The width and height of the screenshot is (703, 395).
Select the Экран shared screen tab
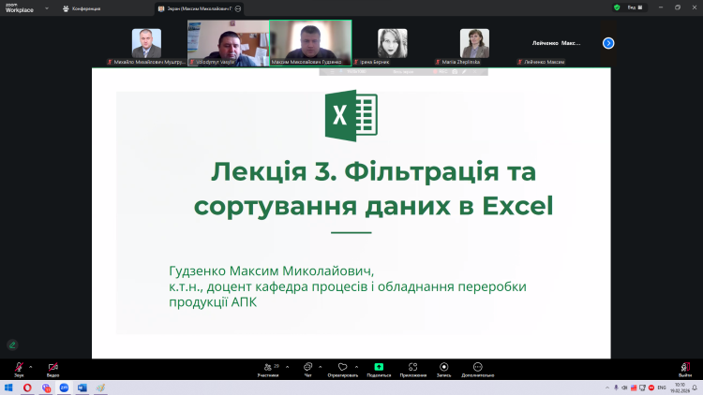click(x=197, y=7)
